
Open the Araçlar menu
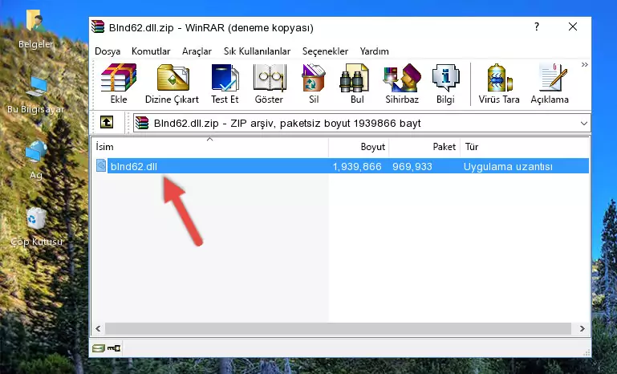click(x=197, y=51)
